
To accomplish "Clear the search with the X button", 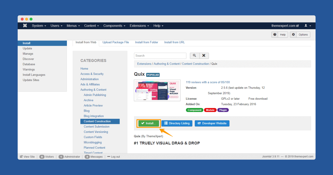I will coord(204,56).
